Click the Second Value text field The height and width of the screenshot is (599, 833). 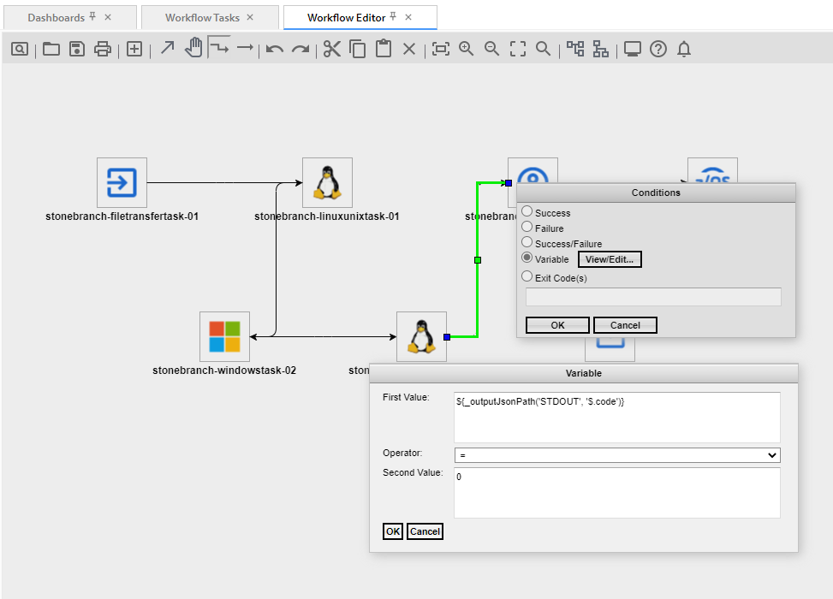click(x=616, y=493)
